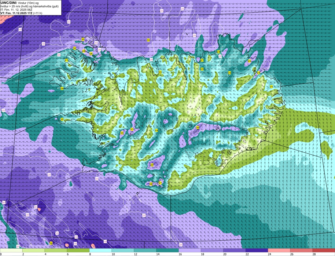Pick the 4–6 m/s green legend swatch
335x256 pixels.
point(56,251)
